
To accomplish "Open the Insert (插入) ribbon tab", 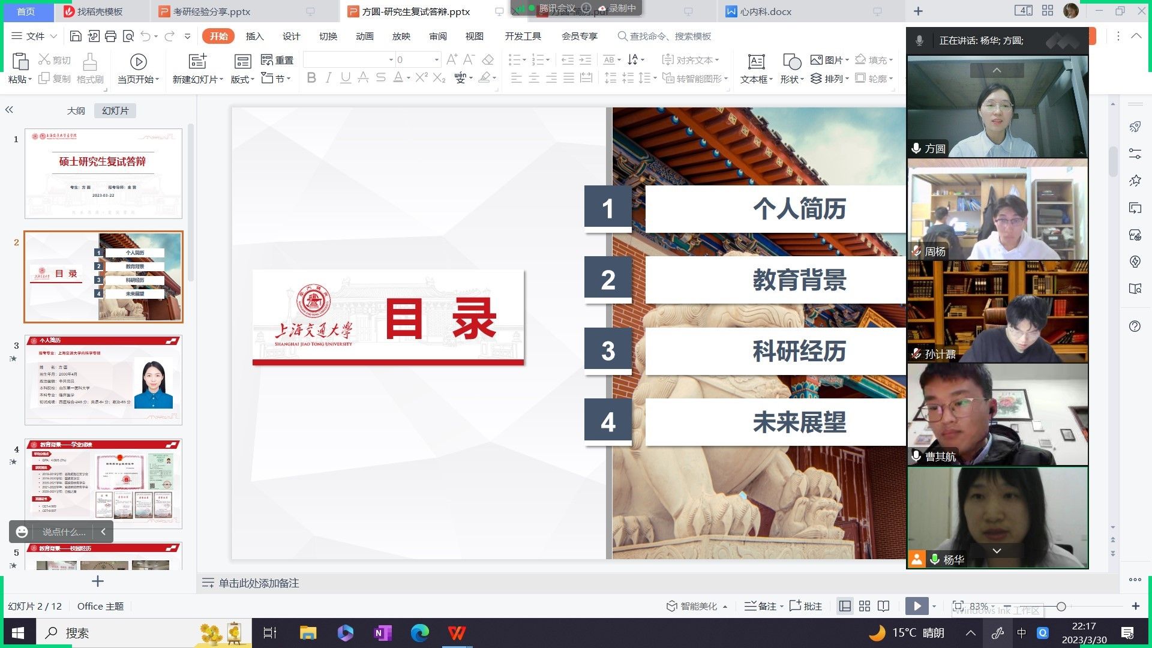I will (x=254, y=37).
